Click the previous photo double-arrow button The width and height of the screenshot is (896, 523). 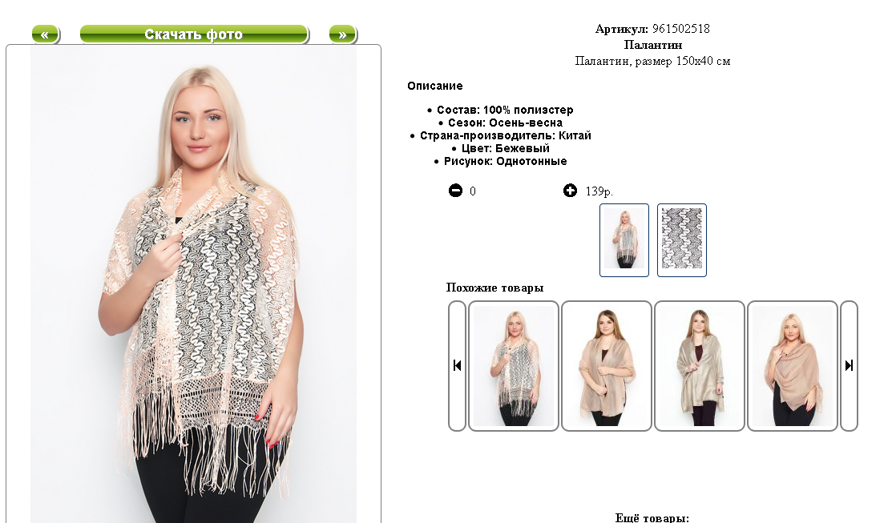pos(45,34)
